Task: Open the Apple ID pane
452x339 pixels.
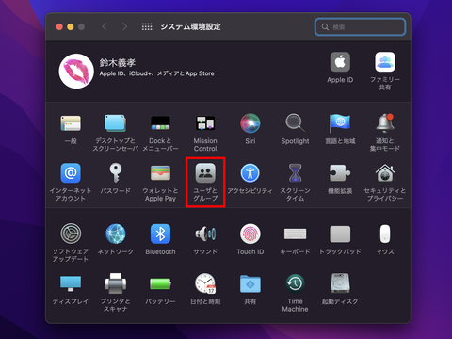Action: (340, 62)
